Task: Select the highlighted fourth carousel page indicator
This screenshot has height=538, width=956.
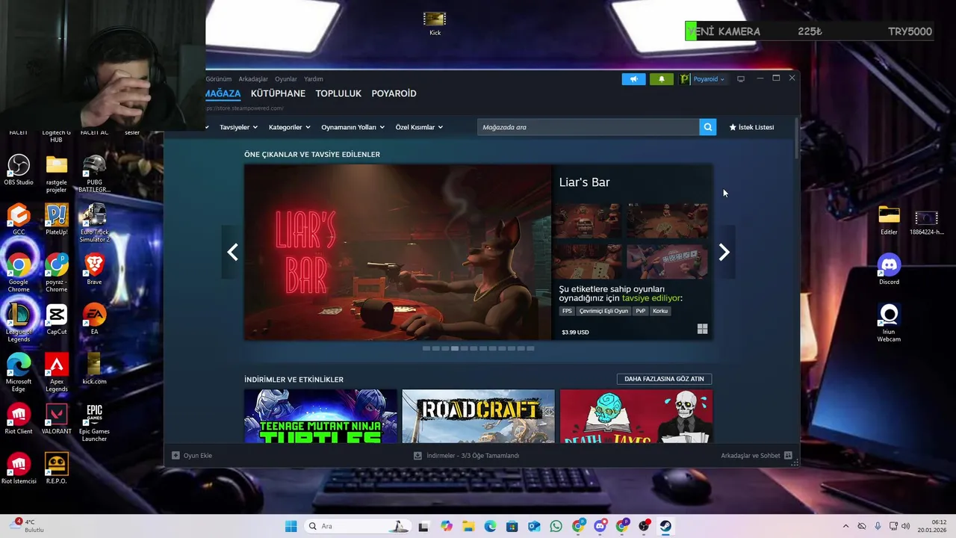Action: pyautogui.click(x=454, y=348)
